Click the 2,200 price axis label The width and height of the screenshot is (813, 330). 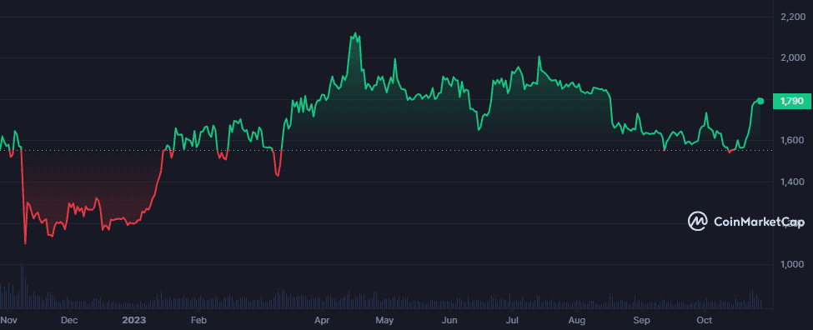coord(793,17)
